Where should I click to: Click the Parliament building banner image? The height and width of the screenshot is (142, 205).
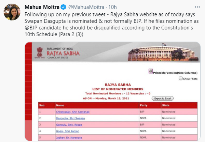[x=163, y=52]
